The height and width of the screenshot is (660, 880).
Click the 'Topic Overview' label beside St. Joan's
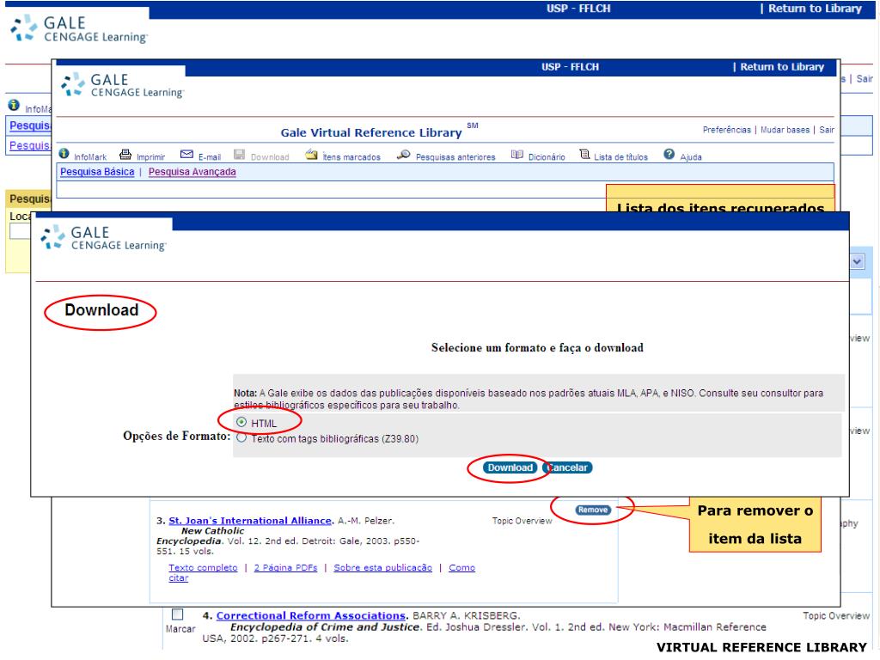[522, 521]
